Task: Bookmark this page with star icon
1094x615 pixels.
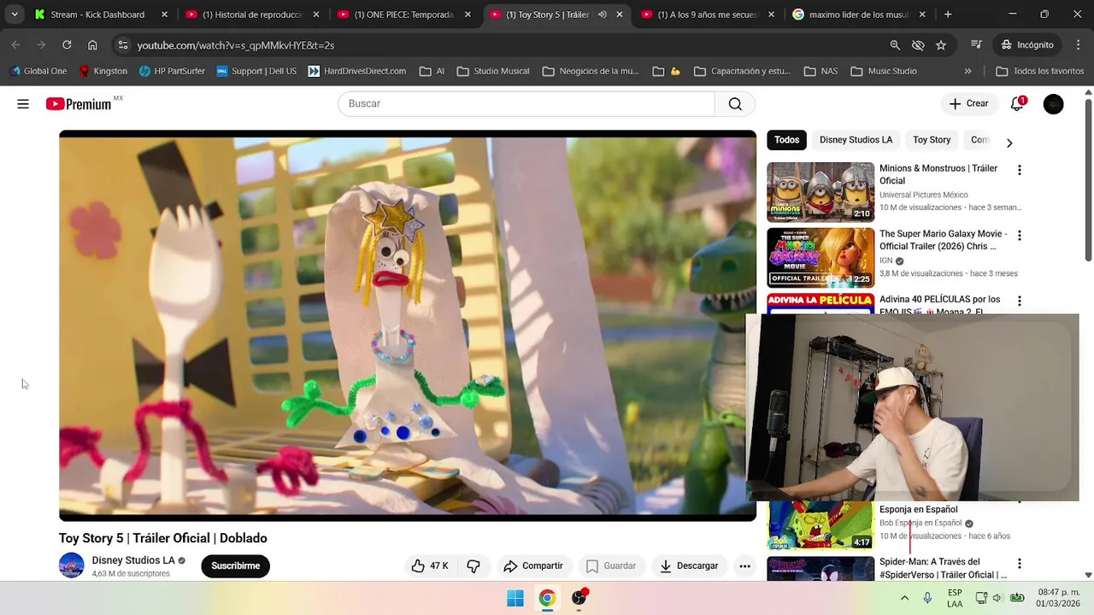Action: click(941, 44)
